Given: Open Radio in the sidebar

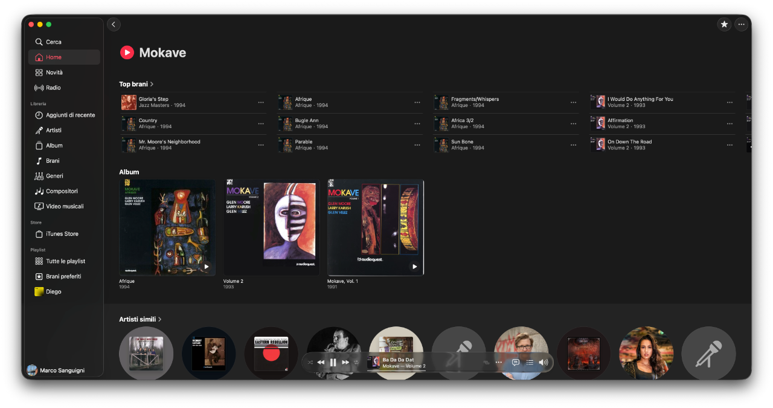Looking at the screenshot, I should click(64, 88).
